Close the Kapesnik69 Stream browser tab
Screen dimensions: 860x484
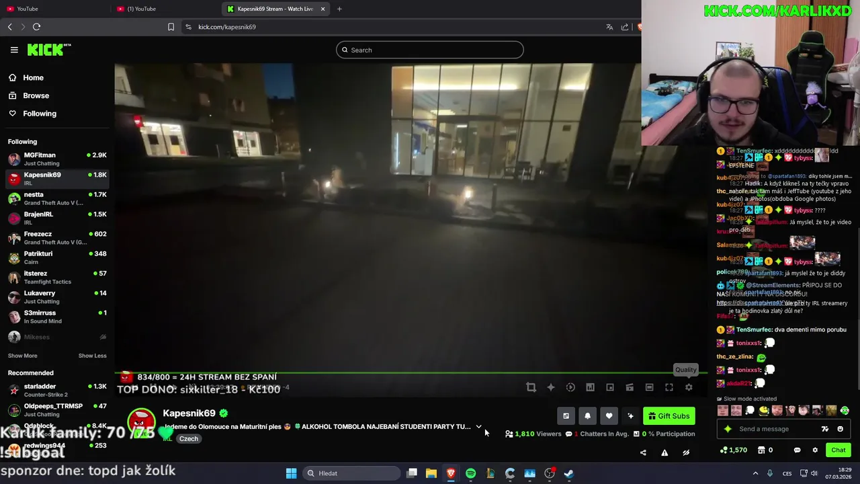click(x=322, y=9)
